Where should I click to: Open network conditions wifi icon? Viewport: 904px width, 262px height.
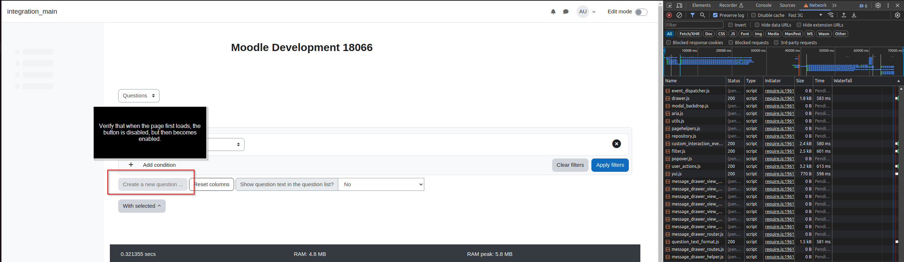[x=831, y=15]
